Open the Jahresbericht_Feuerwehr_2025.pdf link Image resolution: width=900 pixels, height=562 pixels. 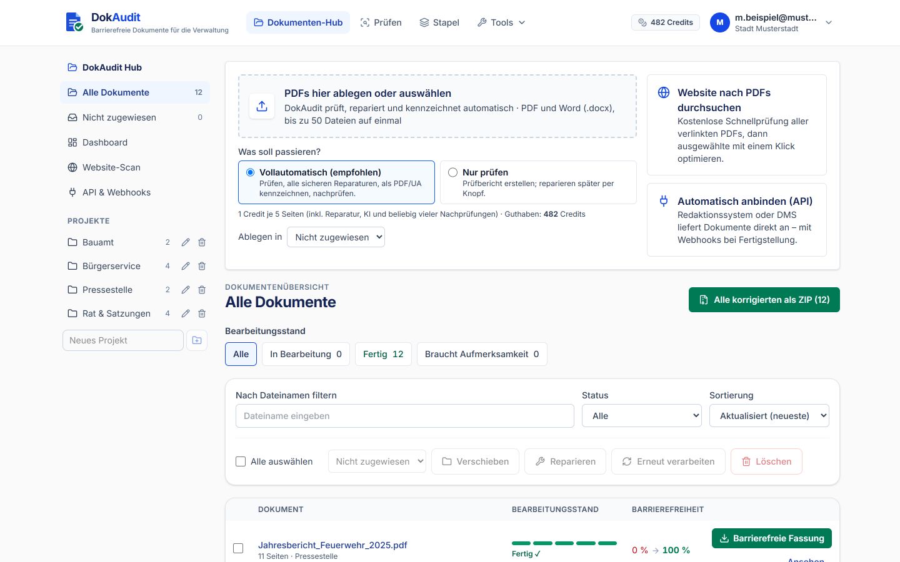click(332, 545)
